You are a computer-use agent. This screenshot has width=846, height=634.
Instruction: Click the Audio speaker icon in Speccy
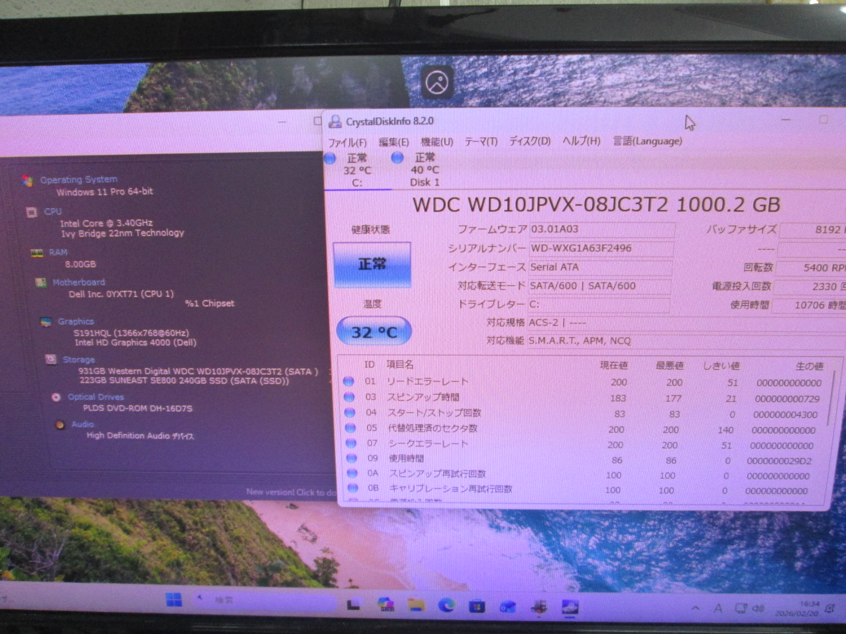(x=60, y=425)
